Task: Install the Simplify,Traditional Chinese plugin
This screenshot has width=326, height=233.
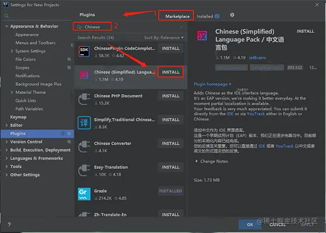Action: click(x=171, y=119)
